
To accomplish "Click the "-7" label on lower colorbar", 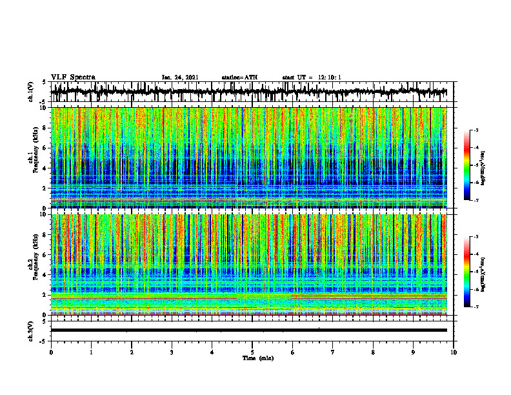I will pyautogui.click(x=476, y=307).
